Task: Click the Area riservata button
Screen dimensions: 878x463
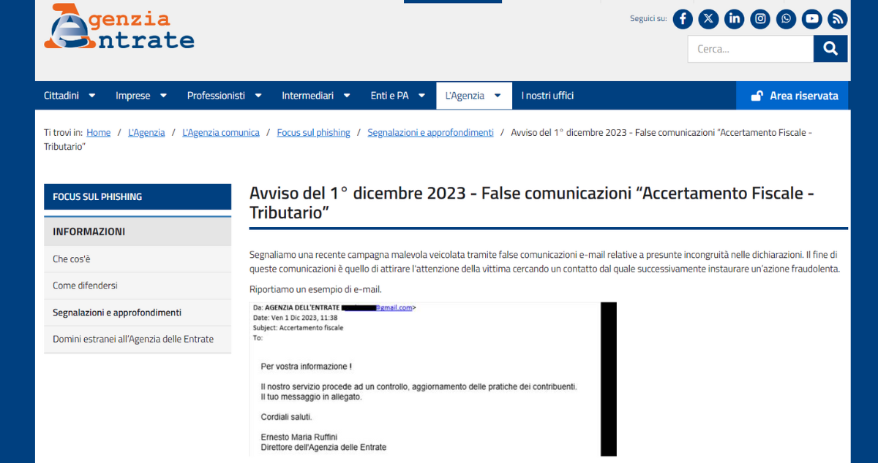Action: 793,96
